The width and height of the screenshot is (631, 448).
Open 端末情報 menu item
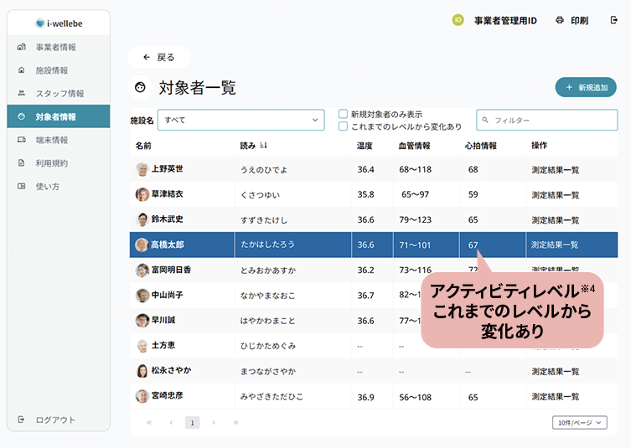(x=59, y=140)
